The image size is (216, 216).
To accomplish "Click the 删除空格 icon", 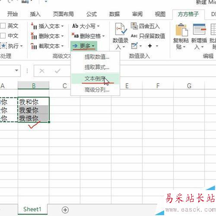I will tap(75, 36).
